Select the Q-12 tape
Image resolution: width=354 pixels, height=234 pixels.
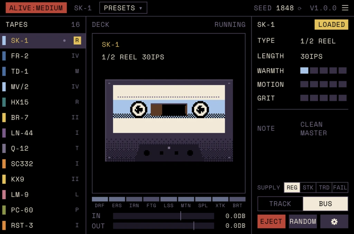pos(43,148)
